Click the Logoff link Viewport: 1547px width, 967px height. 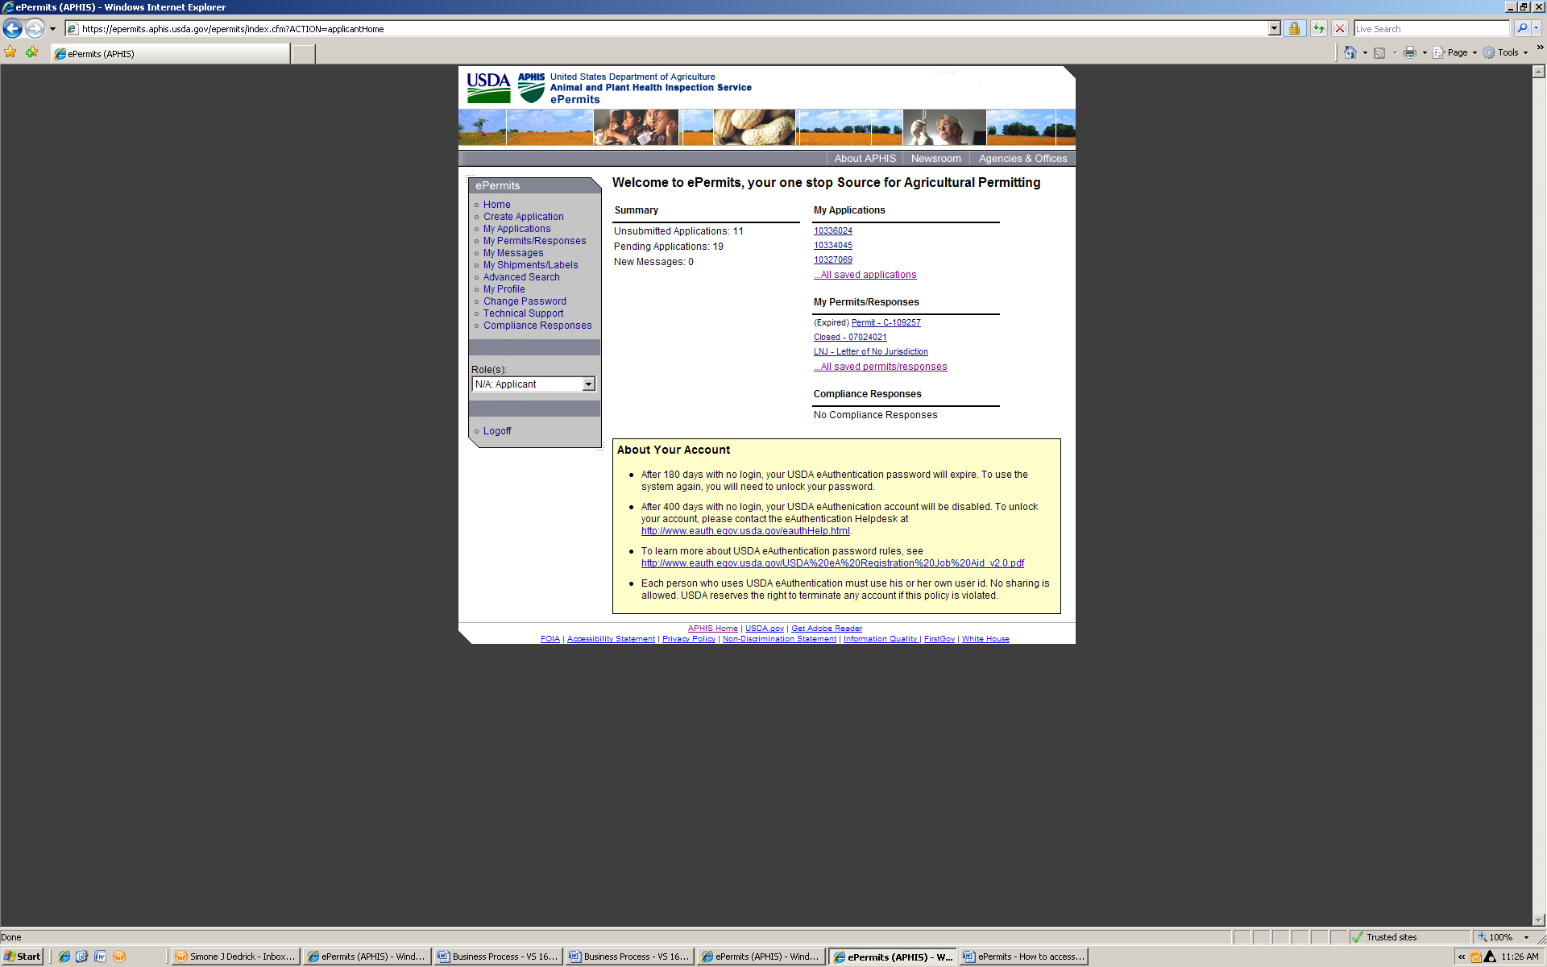point(497,431)
